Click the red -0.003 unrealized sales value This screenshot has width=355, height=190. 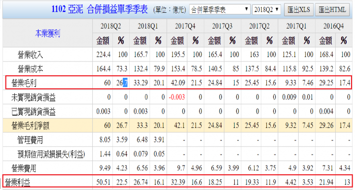point(177,97)
